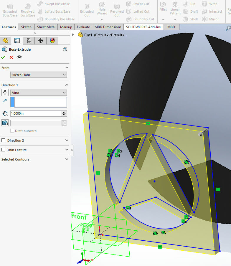The height and width of the screenshot is (266, 231).
Task: Expand the Selected Contours section
Action: pyautogui.click(x=67, y=159)
